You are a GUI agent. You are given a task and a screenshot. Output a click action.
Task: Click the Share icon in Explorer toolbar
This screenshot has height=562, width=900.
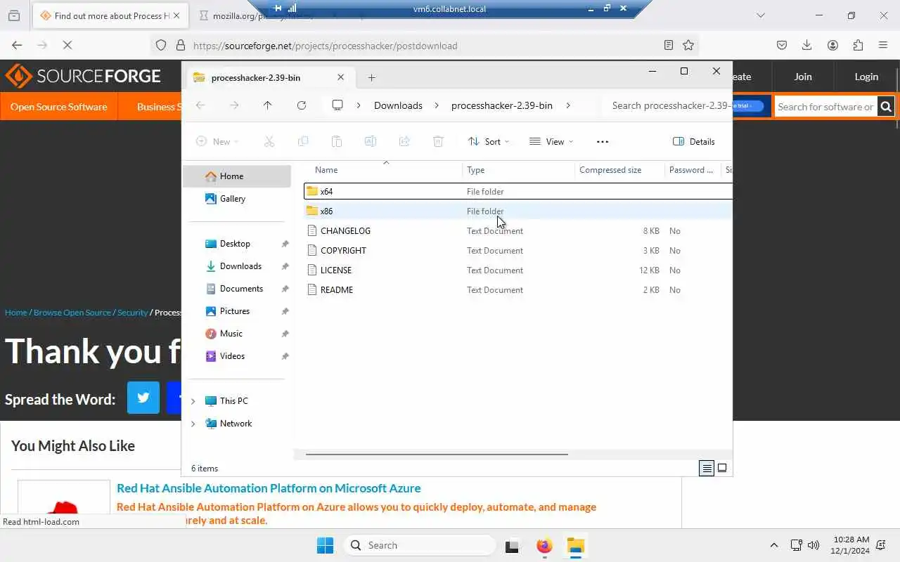[404, 141]
